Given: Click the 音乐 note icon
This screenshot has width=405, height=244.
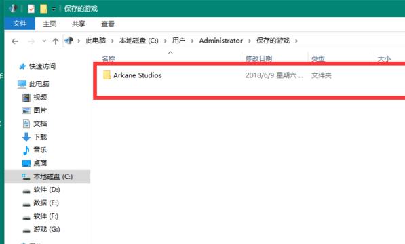Looking at the screenshot, I should [26, 150].
